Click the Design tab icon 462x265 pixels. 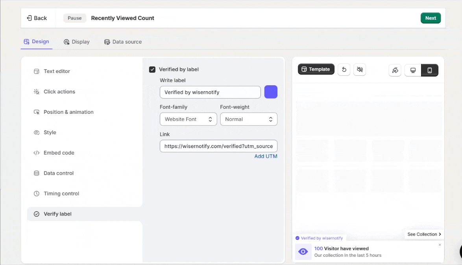tap(26, 42)
